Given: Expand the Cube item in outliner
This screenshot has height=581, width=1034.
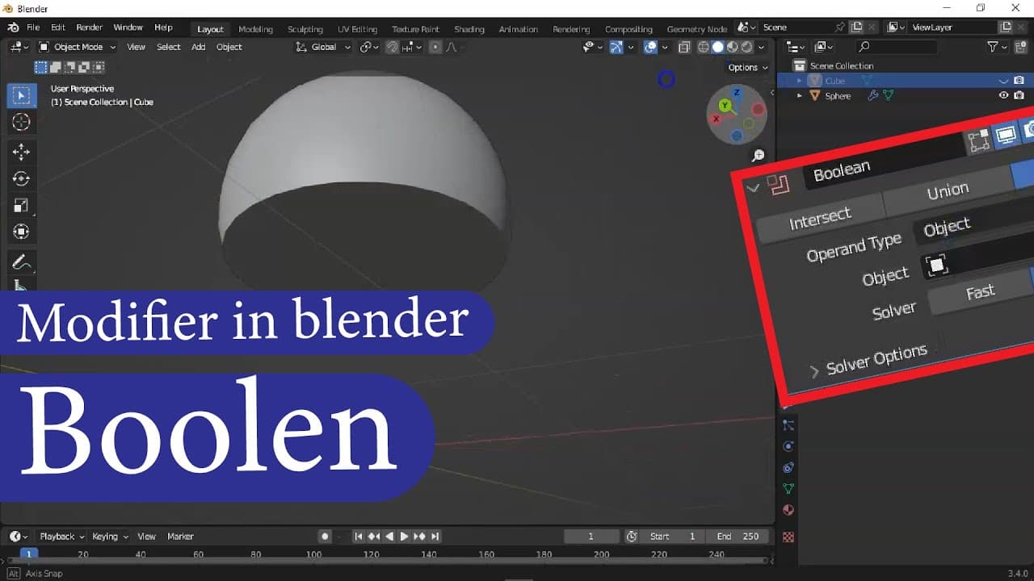Looking at the screenshot, I should pyautogui.click(x=801, y=81).
